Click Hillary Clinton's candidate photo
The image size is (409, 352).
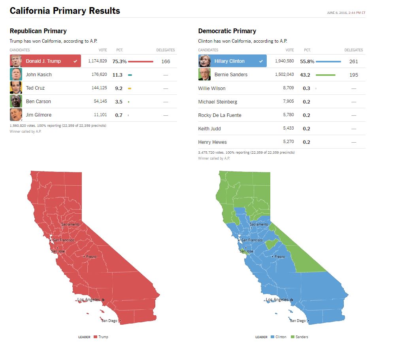pos(205,61)
